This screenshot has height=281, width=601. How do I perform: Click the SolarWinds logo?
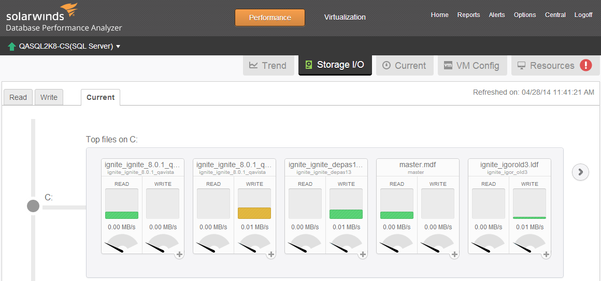point(64,17)
